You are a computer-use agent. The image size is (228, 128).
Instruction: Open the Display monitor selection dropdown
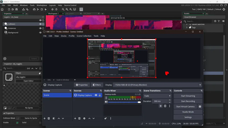point(157,85)
